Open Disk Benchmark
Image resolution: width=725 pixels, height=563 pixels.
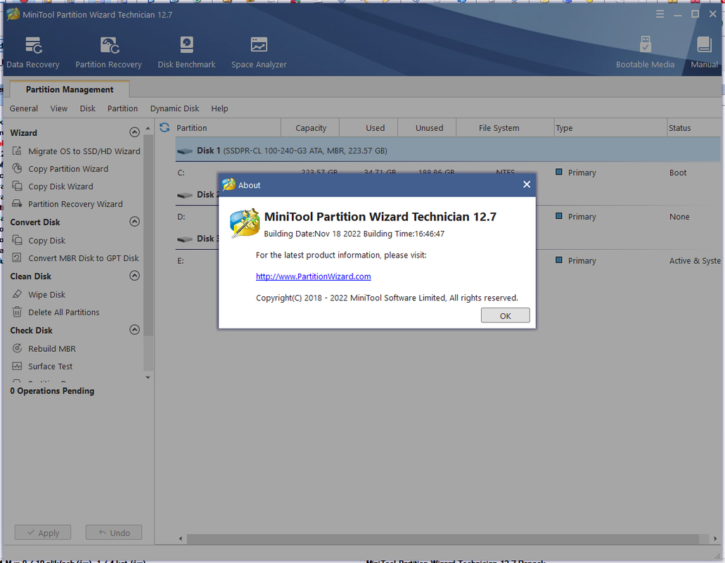click(x=186, y=52)
